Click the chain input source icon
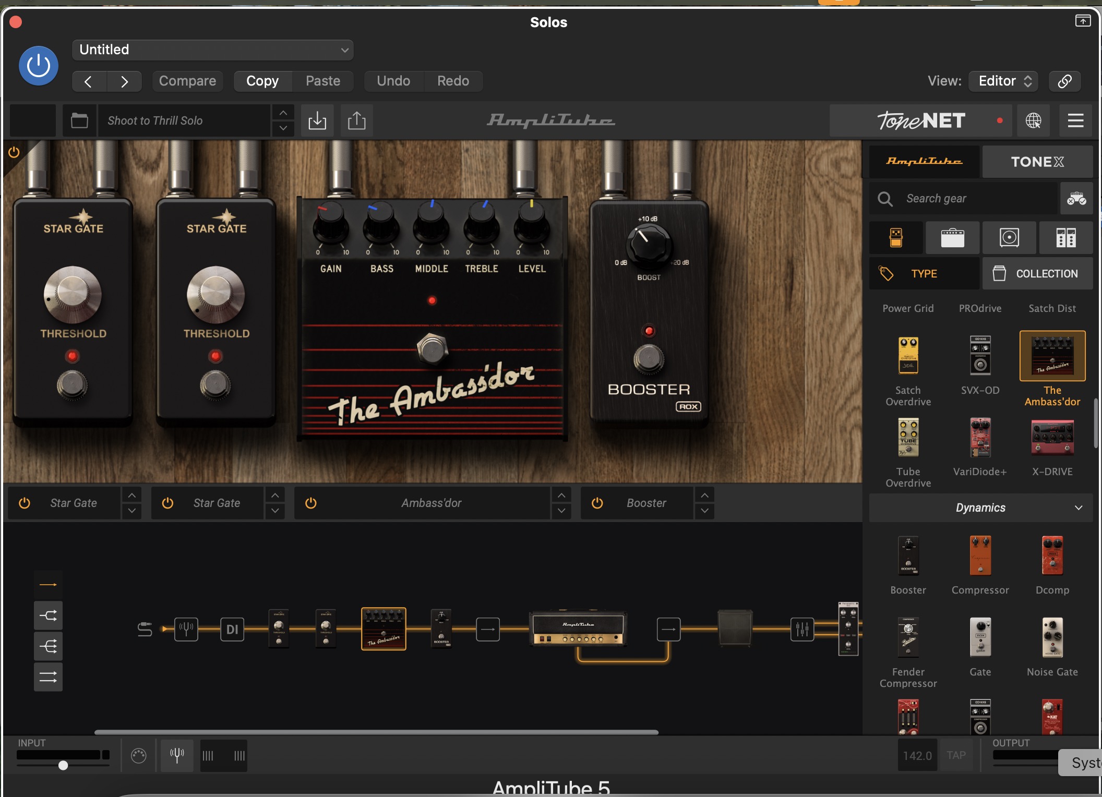1102x797 pixels. point(145,630)
